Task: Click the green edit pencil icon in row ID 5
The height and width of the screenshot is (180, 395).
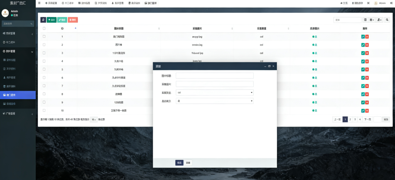Action: point(363,69)
